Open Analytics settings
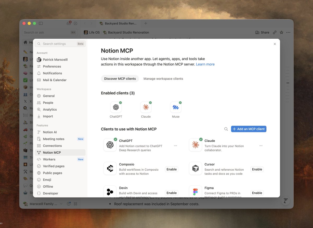Viewport: 313px width, 228px height. pos(60,109)
